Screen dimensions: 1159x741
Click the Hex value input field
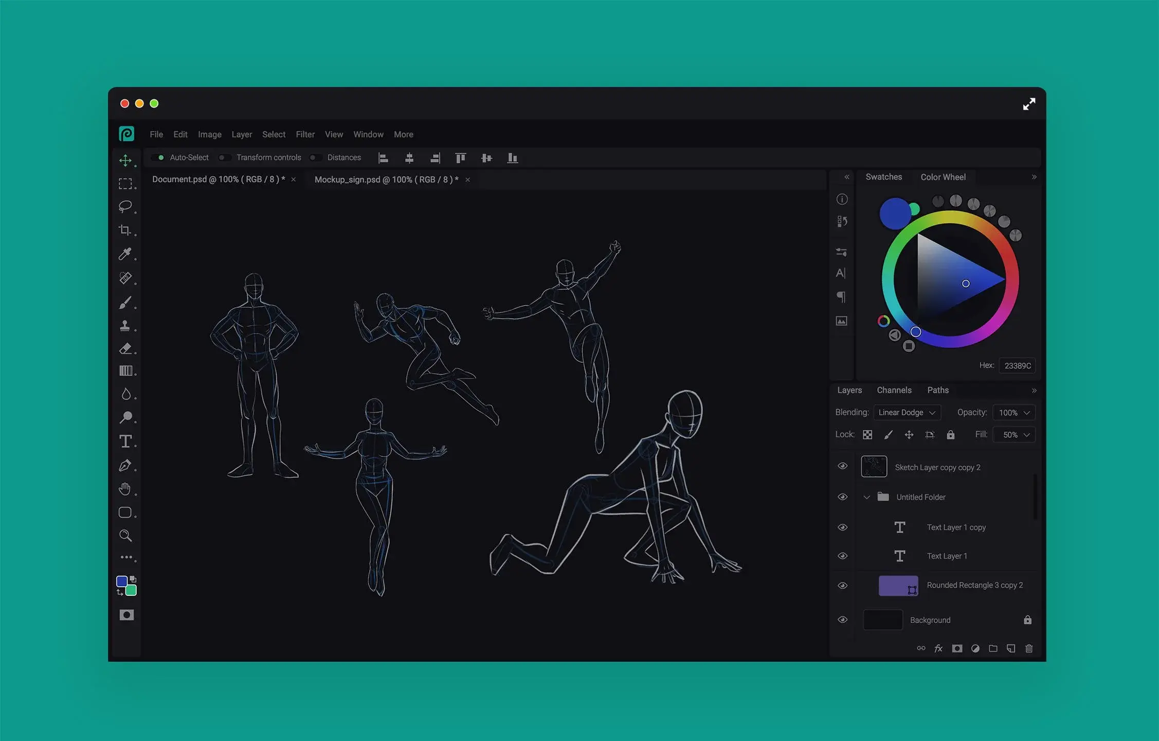click(1017, 365)
